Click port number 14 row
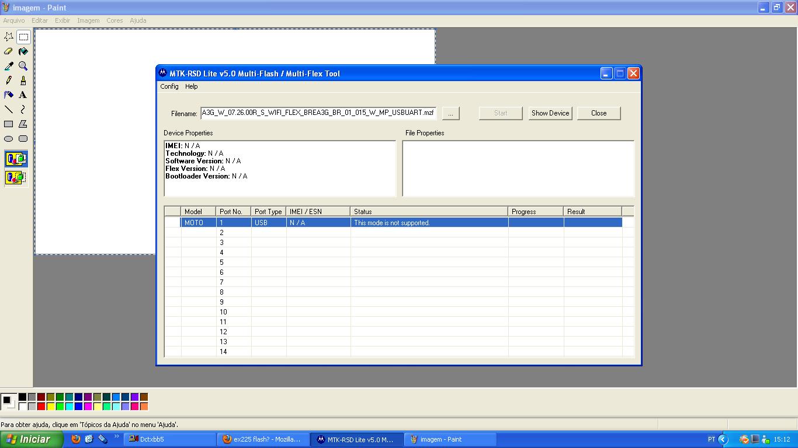Viewport: 798px width, 448px height. 399,351
